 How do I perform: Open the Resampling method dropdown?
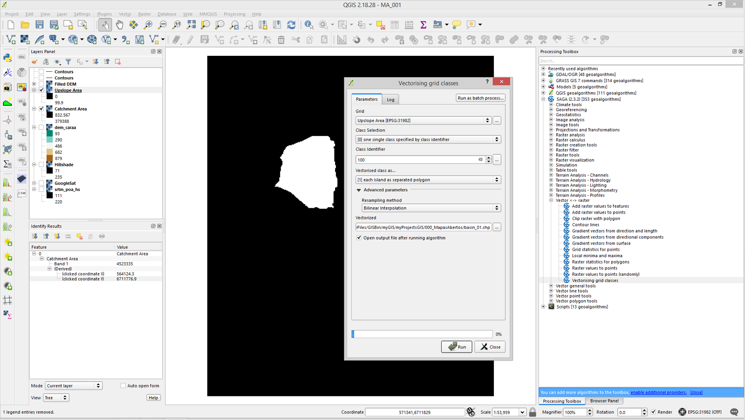coord(431,208)
